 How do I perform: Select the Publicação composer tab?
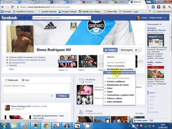coord(11,80)
